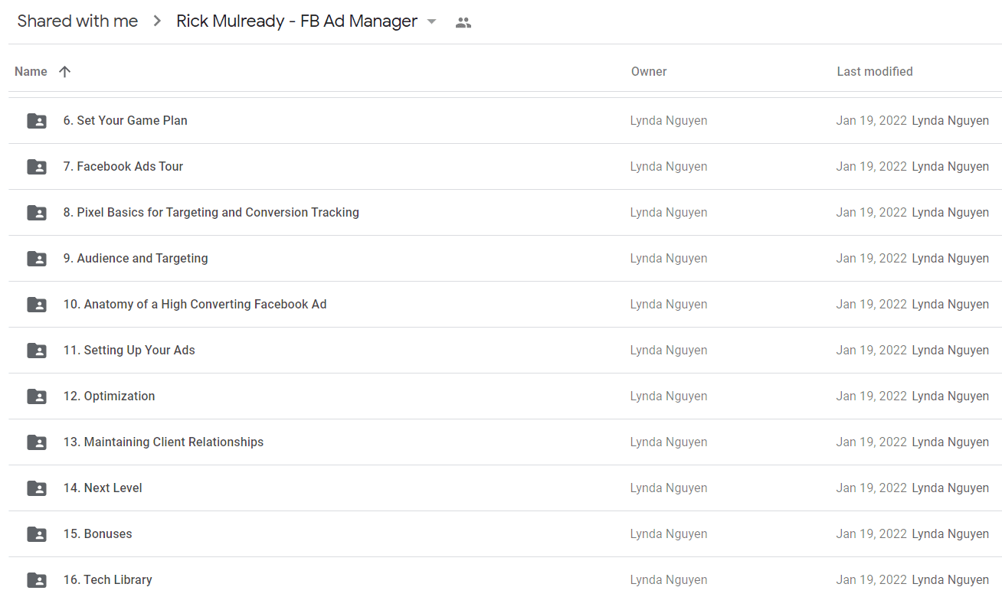
Task: Open the Rick Mulready folder dropdown arrow
Action: [x=431, y=21]
